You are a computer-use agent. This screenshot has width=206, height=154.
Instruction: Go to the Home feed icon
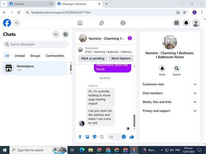tap(80, 23)
